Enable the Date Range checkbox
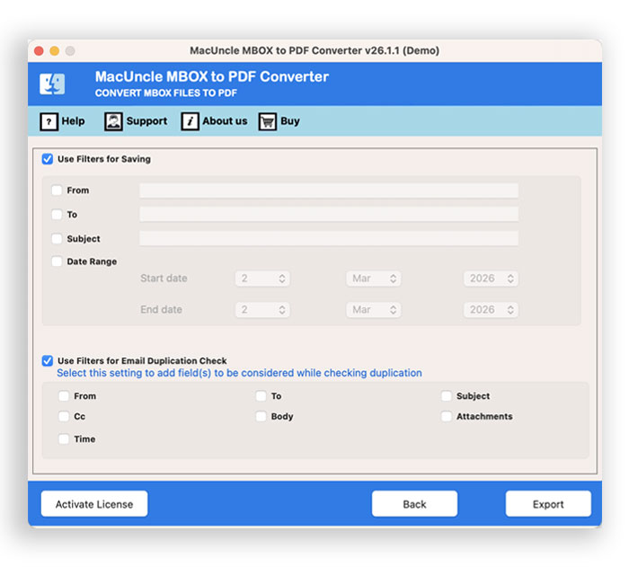 coord(57,261)
